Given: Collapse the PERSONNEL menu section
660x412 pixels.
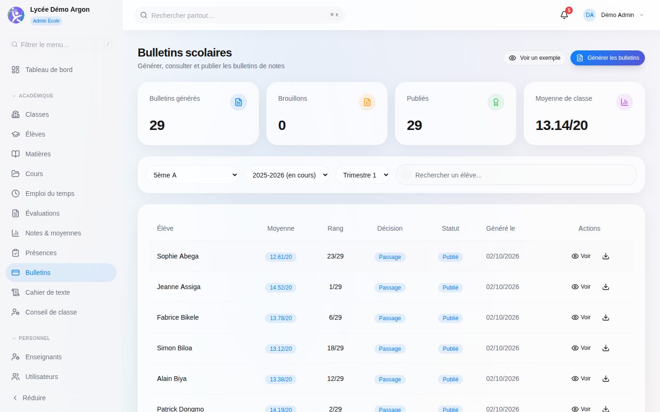Looking at the screenshot, I should [x=31, y=338].
